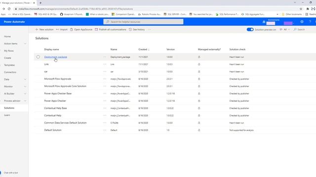The width and height of the screenshot is (316, 177).
Task: Click Open AppSource in toolbar
Action: click(81, 29)
